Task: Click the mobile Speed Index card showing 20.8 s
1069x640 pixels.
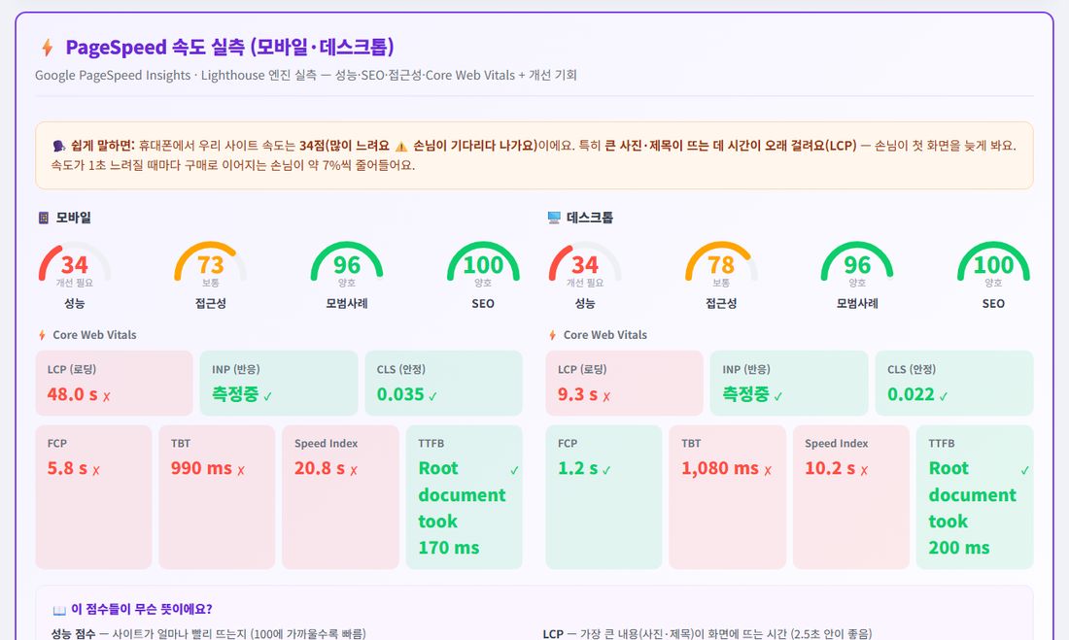Action: 340,497
